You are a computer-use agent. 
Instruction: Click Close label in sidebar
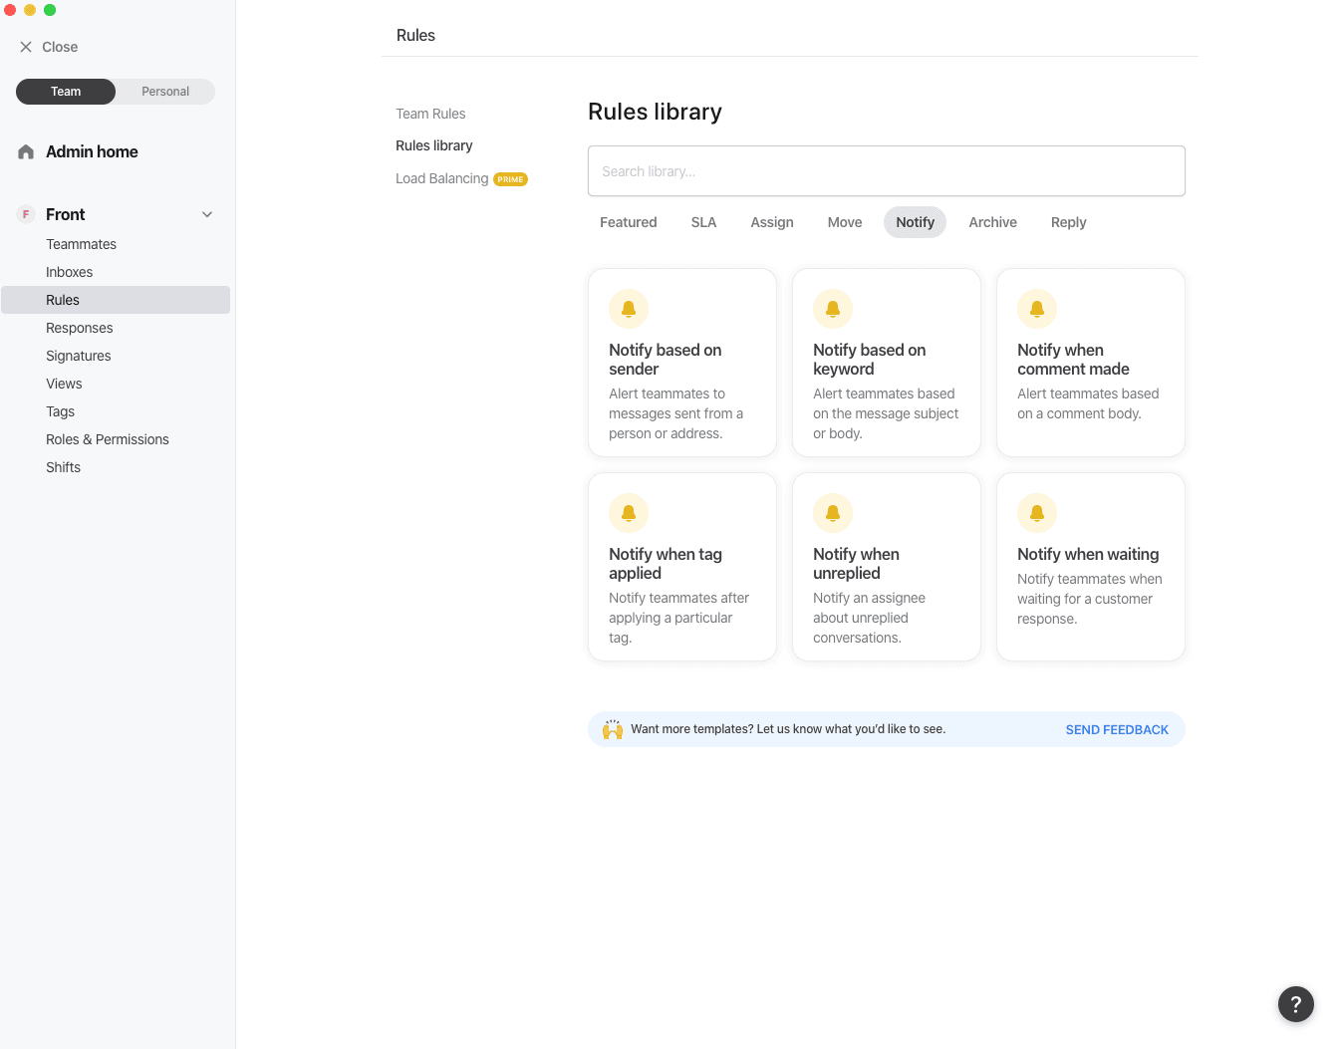(x=60, y=47)
